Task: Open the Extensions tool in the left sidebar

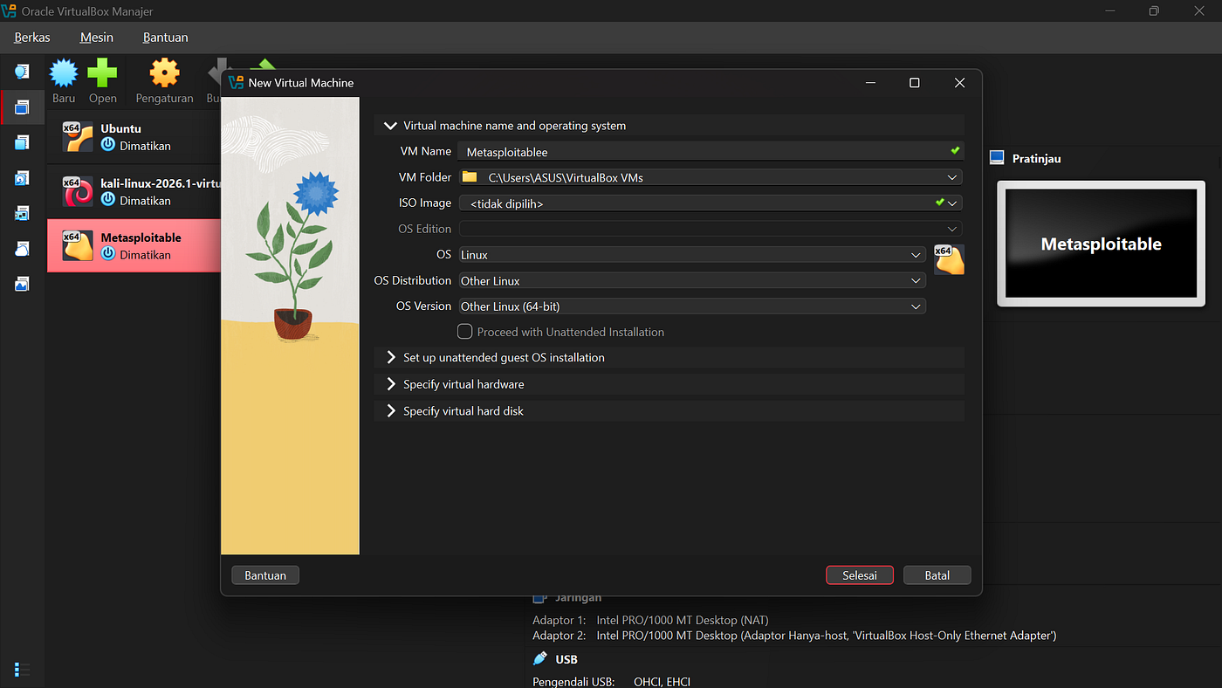Action: point(22,142)
